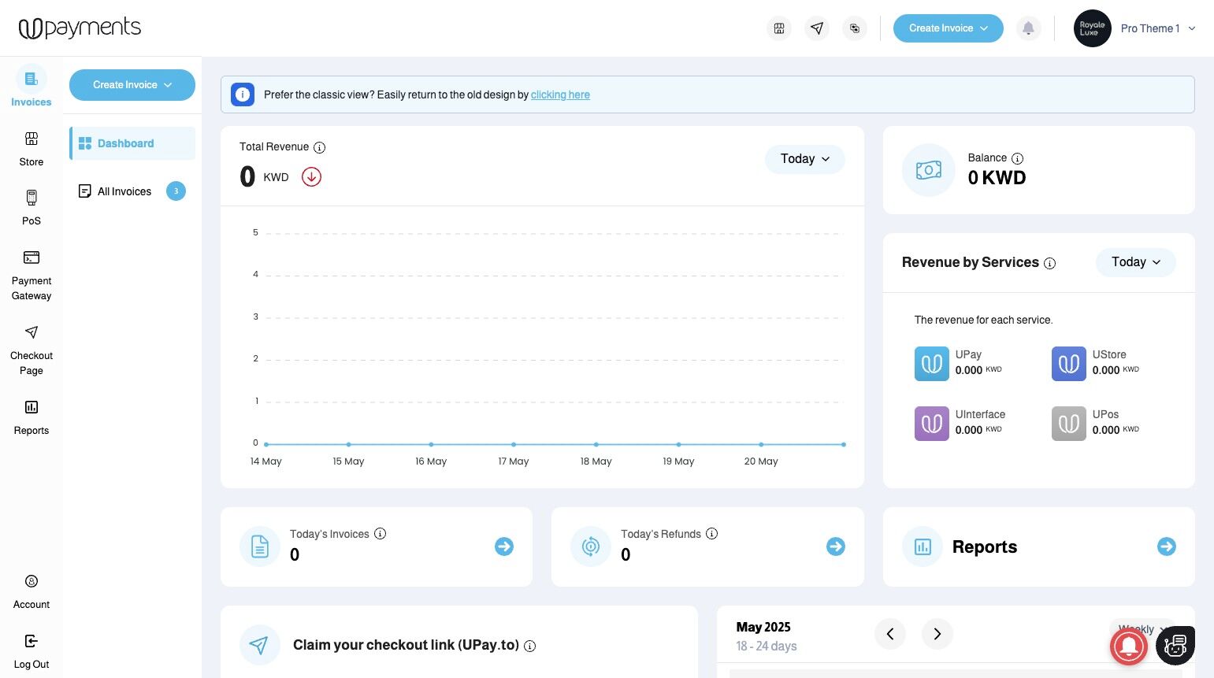Image resolution: width=1214 pixels, height=678 pixels.
Task: Click the Reports card arrow button
Action: pos(1166,546)
